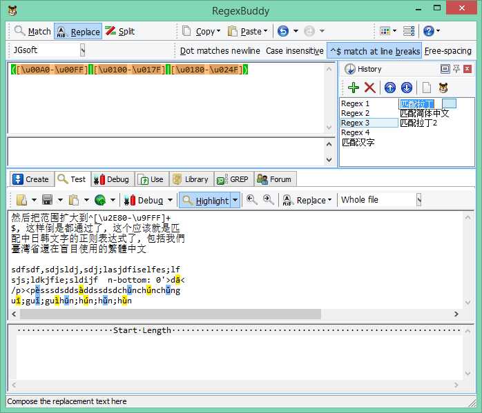Screen dimensions: 482x413
Task: Open the Help dropdown arrow
Action: pyautogui.click(x=438, y=31)
